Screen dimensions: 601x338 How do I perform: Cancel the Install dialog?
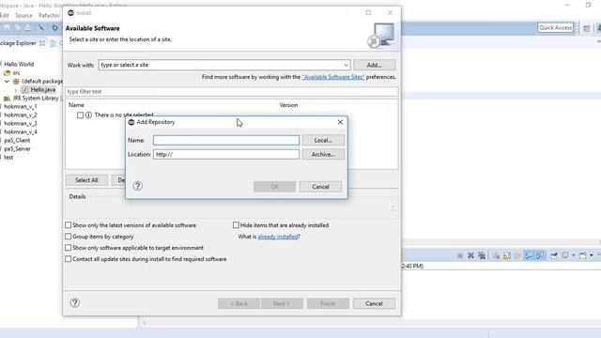coord(374,303)
